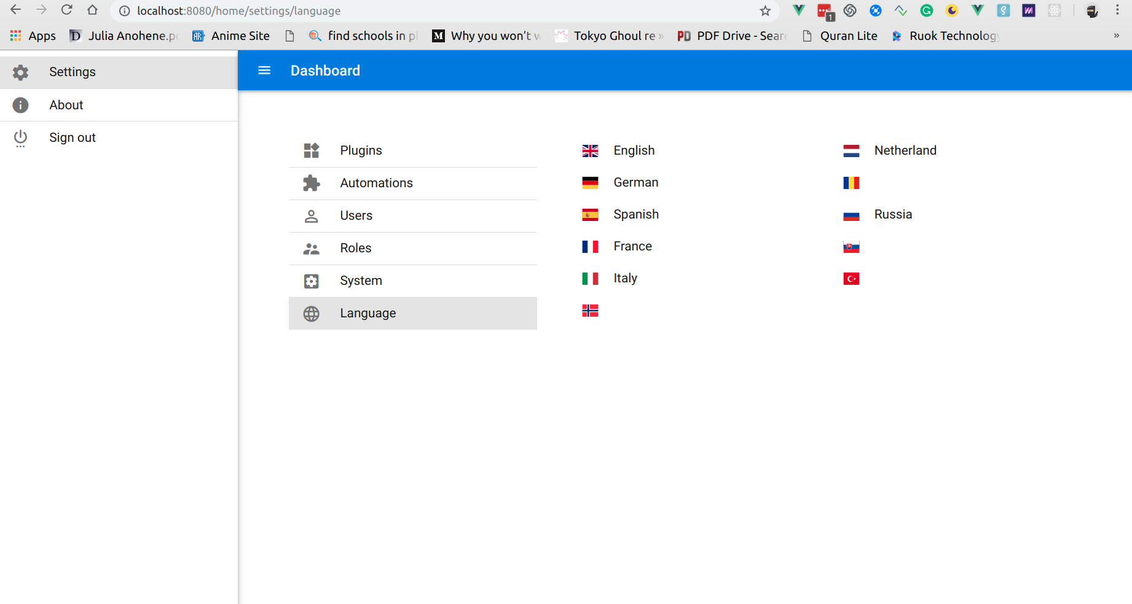Click the Users person icon
This screenshot has width=1132, height=604.
311,215
